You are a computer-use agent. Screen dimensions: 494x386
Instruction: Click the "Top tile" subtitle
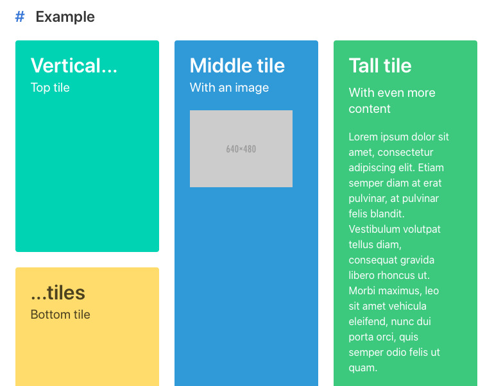coord(50,88)
